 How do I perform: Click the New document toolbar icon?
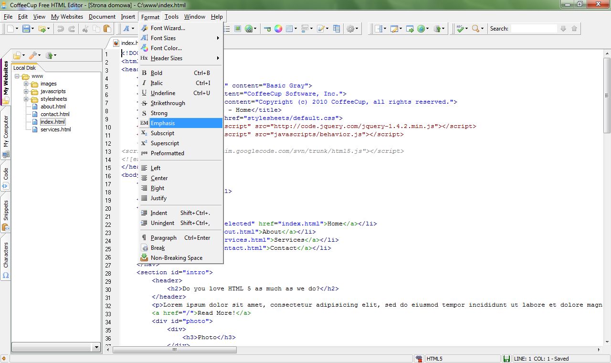(x=11, y=29)
